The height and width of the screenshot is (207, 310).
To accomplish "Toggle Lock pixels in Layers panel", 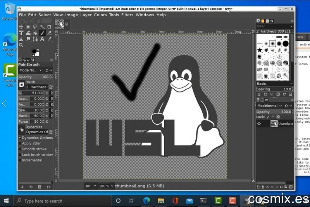I will (x=268, y=117).
